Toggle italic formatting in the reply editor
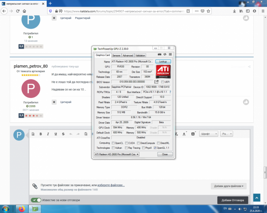 click(x=48, y=134)
